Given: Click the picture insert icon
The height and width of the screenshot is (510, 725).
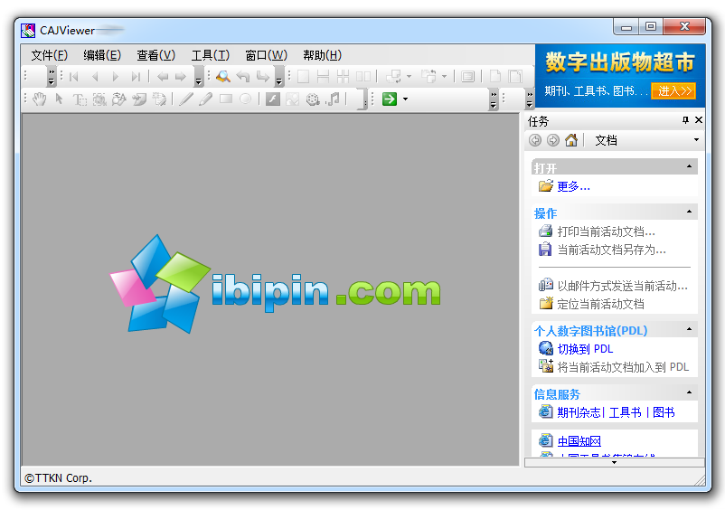Looking at the screenshot, I should (292, 99).
